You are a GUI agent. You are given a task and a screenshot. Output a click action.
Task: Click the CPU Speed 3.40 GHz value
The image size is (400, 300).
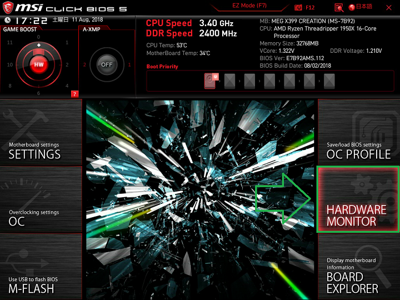216,23
